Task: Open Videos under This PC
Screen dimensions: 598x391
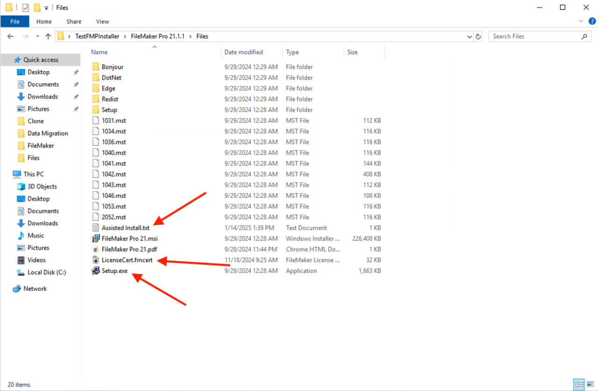Action: tap(36, 260)
